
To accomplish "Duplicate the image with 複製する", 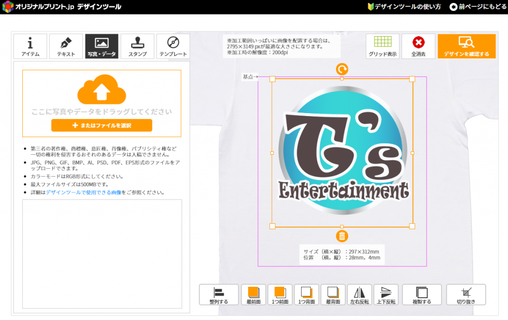I will click(422, 295).
